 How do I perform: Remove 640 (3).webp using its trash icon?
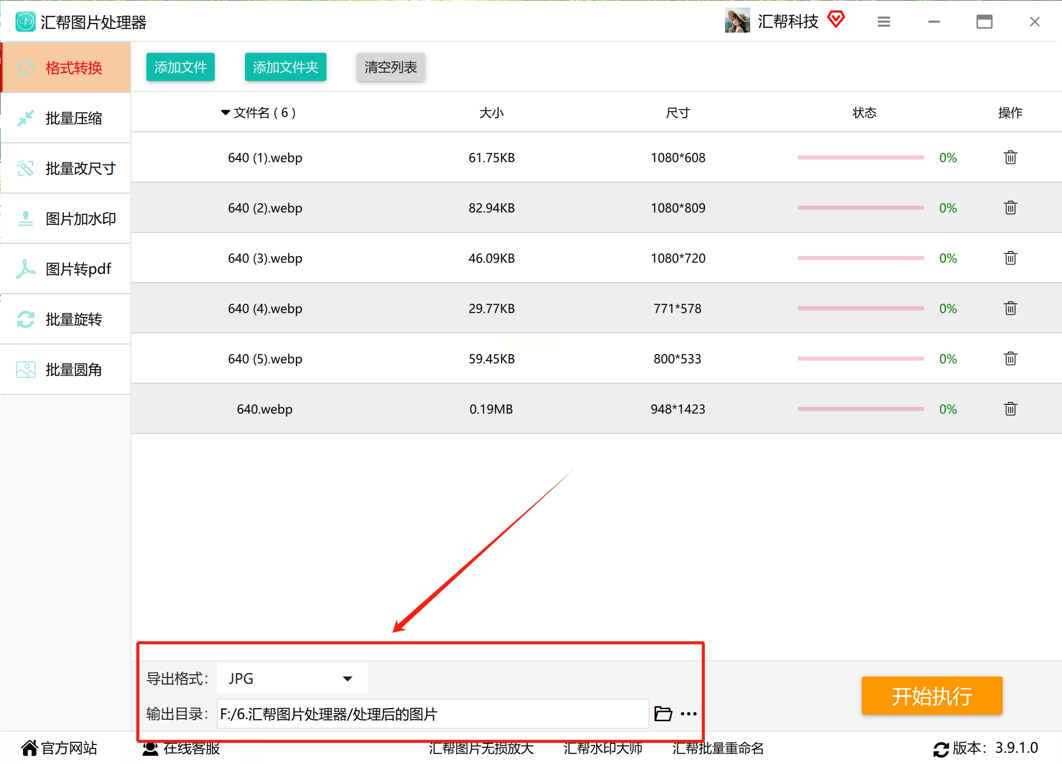(1010, 258)
